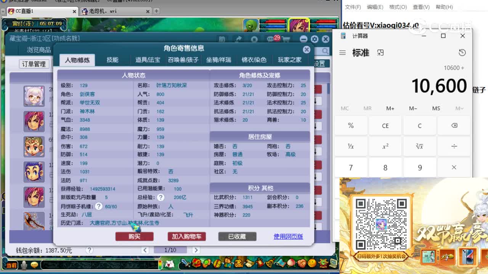Click the Calculator CE key

[x=385, y=126]
